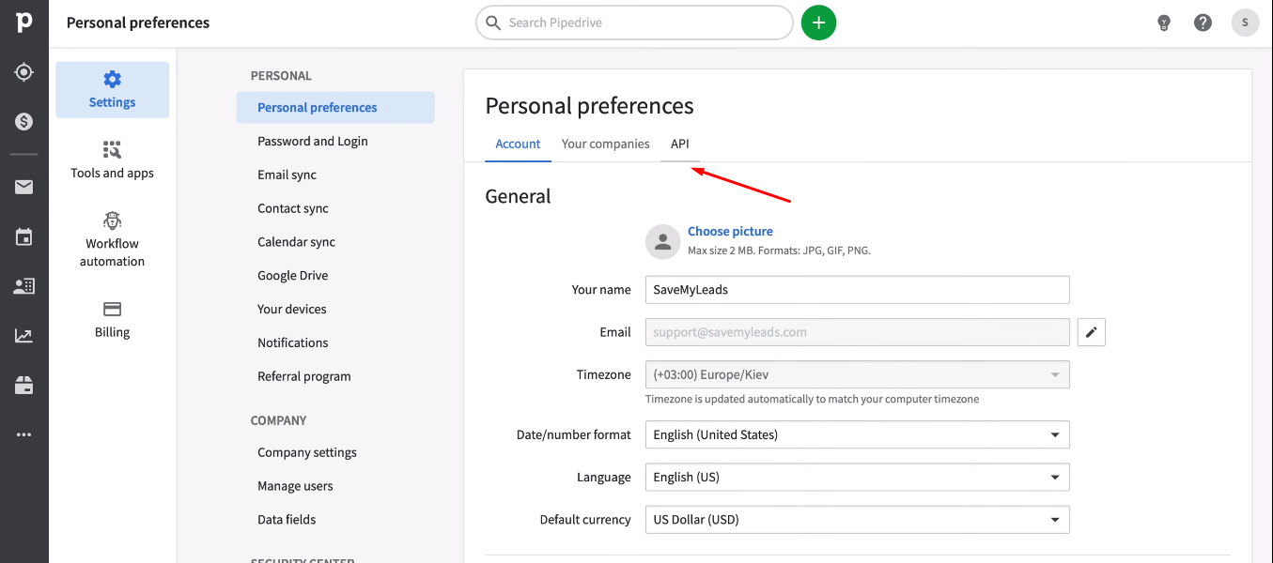The height and width of the screenshot is (563, 1273).
Task: Open More three-dots icon in sidebar
Action: pyautogui.click(x=24, y=434)
